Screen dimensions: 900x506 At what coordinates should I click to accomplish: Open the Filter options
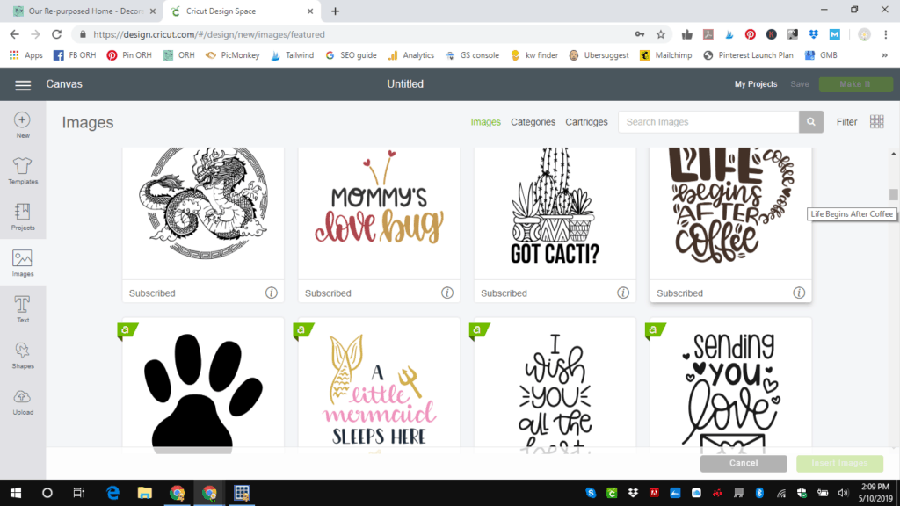pyautogui.click(x=846, y=122)
